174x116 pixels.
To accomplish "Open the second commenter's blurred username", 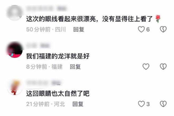I will coord(38,46).
